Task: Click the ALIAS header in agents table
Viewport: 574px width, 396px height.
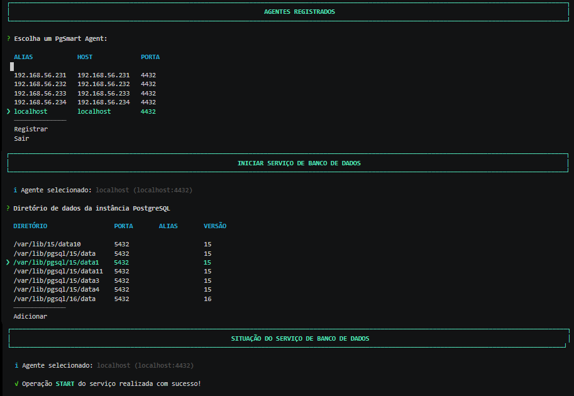Action: pos(23,57)
